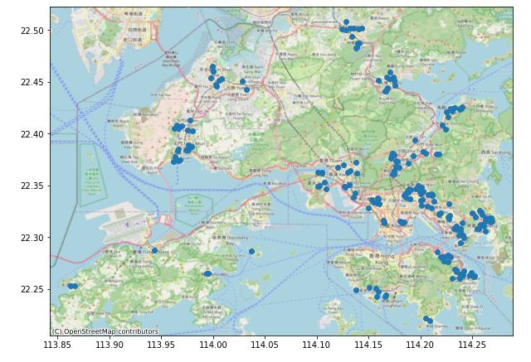
Task: Select the 22.30 y-axis tick label
Action: tap(33, 238)
